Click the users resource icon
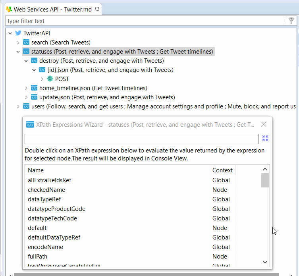The height and width of the screenshot is (276, 299). pyautogui.click(x=26, y=106)
